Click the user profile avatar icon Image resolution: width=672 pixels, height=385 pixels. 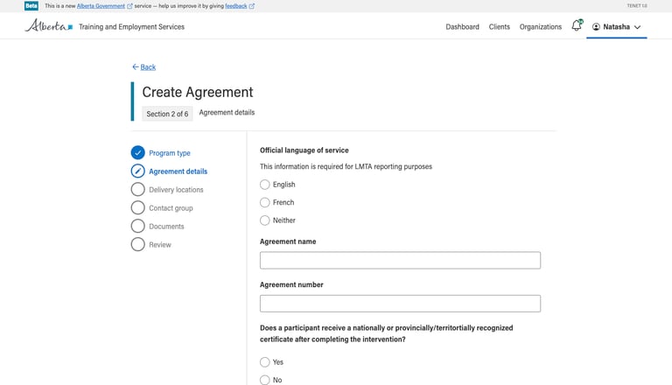coord(596,27)
